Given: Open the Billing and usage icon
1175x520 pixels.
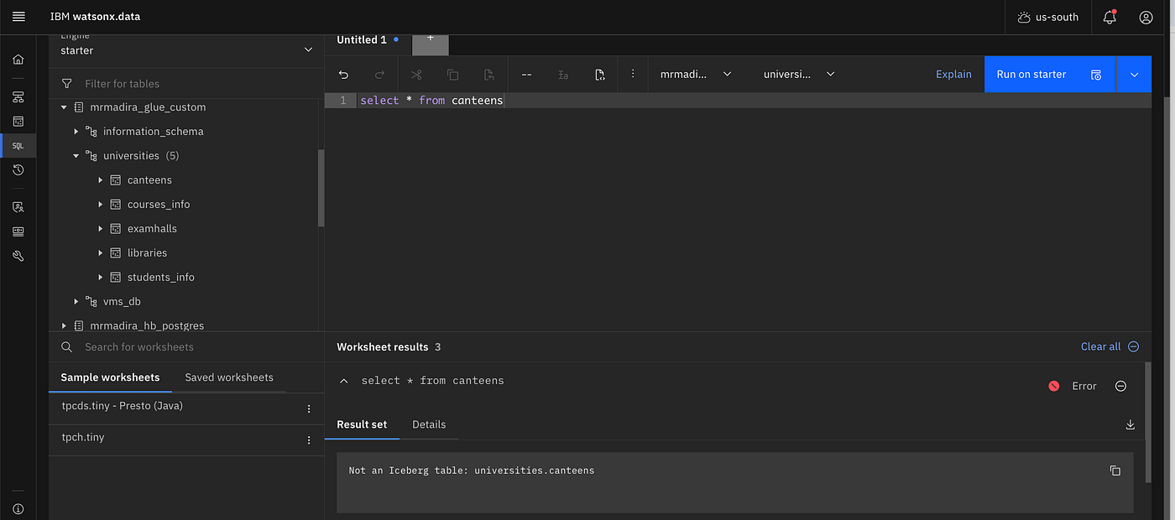Looking at the screenshot, I should click(x=18, y=231).
